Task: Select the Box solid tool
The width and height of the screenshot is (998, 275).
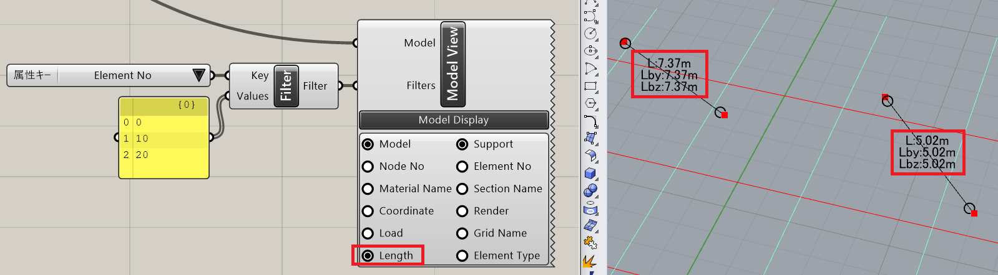Action: [x=590, y=174]
